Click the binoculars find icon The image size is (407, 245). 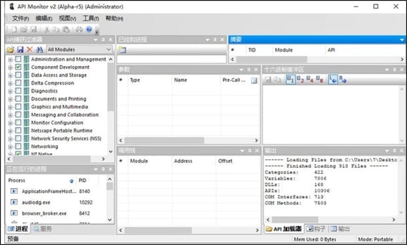click(x=39, y=50)
